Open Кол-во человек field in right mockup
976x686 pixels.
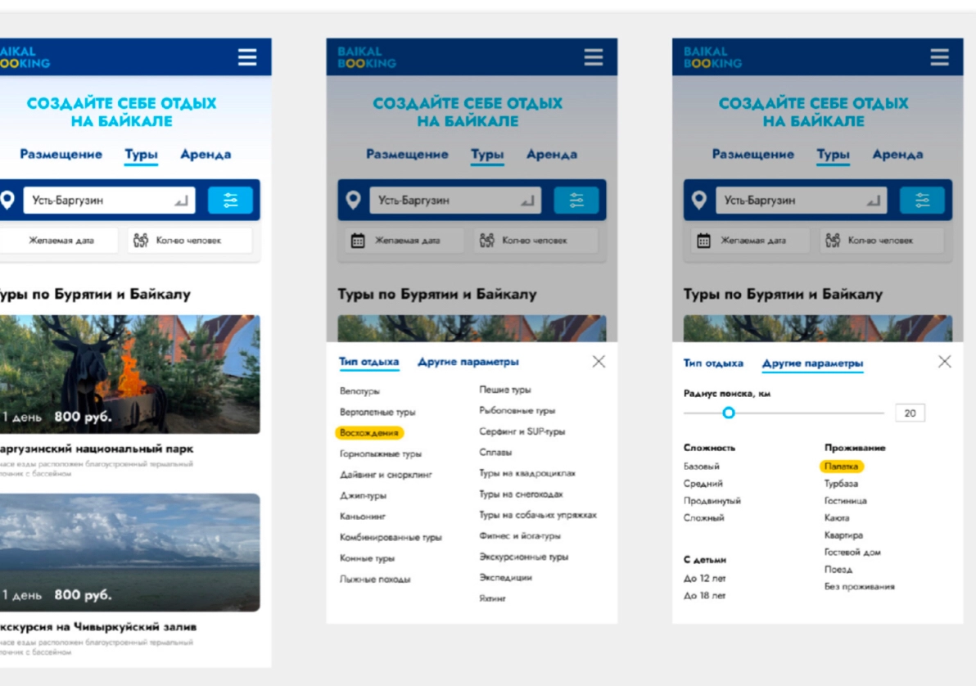[x=882, y=241]
